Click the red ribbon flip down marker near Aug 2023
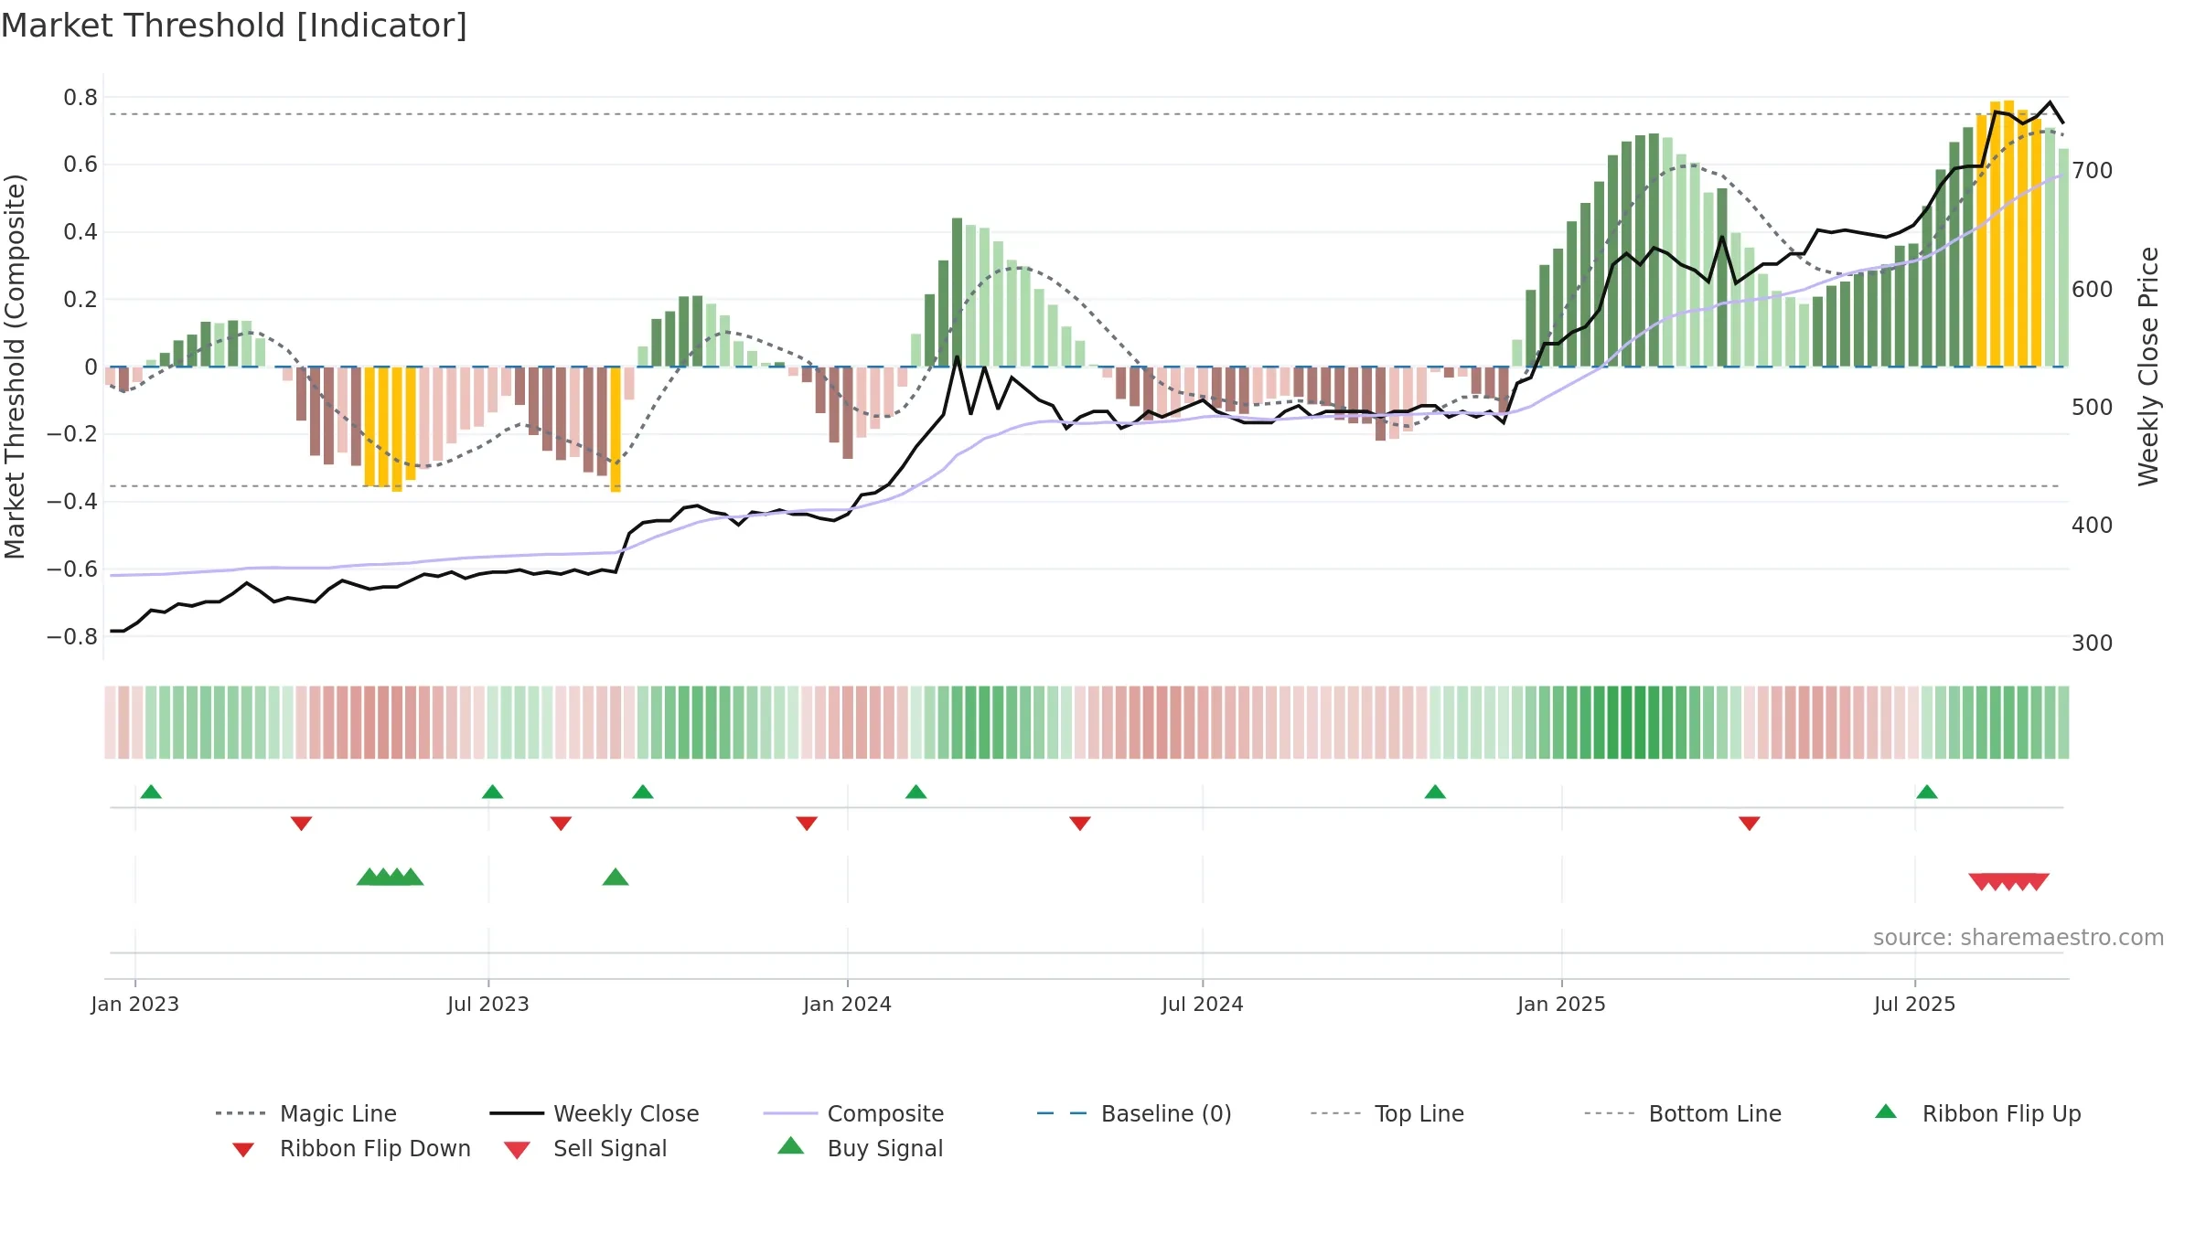Image resolution: width=2195 pixels, height=1234 pixels. (561, 824)
